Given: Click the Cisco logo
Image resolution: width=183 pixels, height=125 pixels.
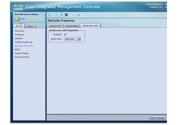Looking at the screenshot, I should click(18, 7).
